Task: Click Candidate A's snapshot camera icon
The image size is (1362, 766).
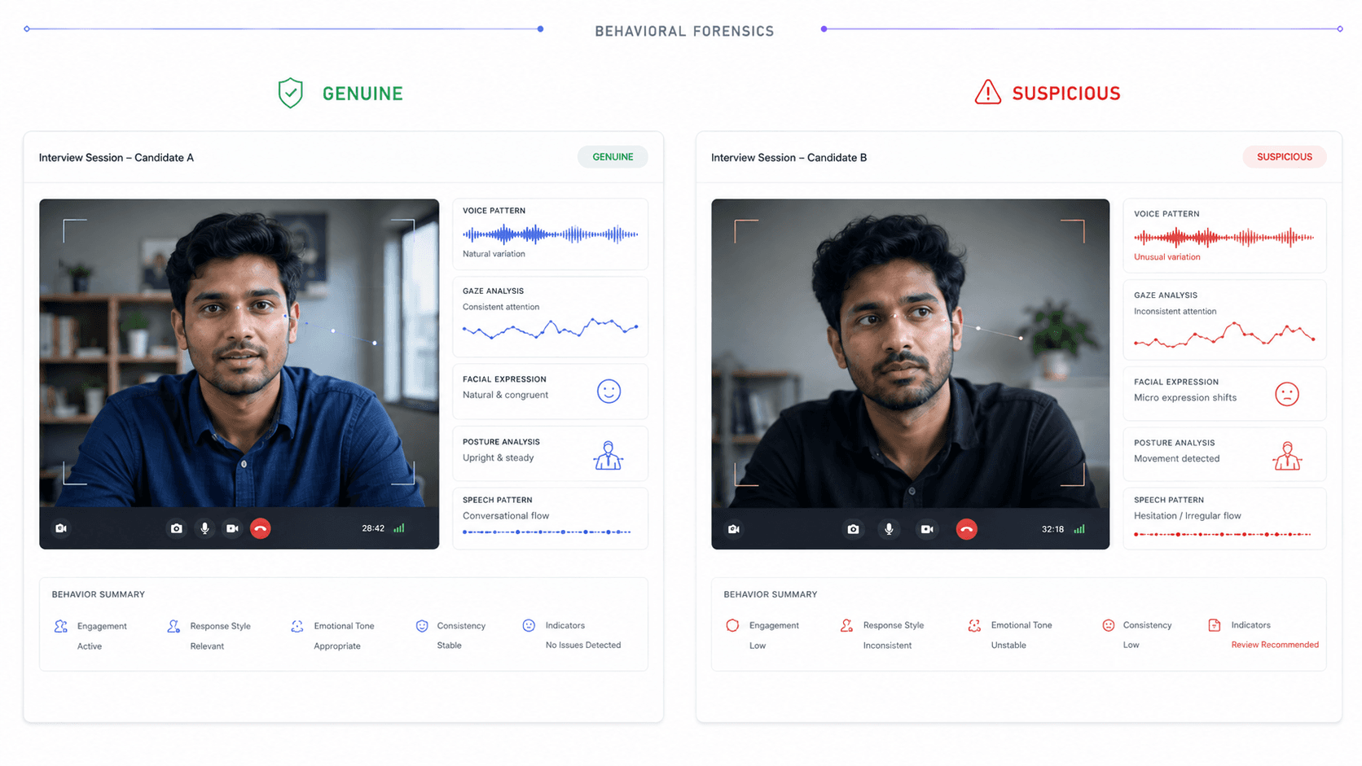Action: pos(176,528)
